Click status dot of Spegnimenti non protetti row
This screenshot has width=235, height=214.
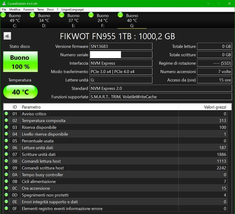coord(6,195)
